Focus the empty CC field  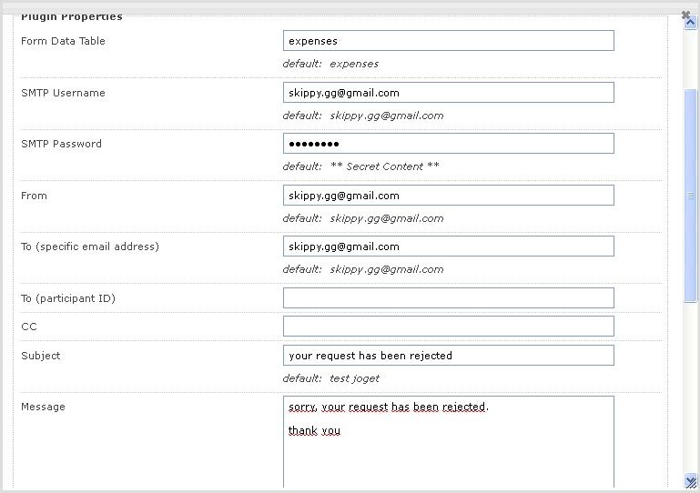click(x=449, y=327)
